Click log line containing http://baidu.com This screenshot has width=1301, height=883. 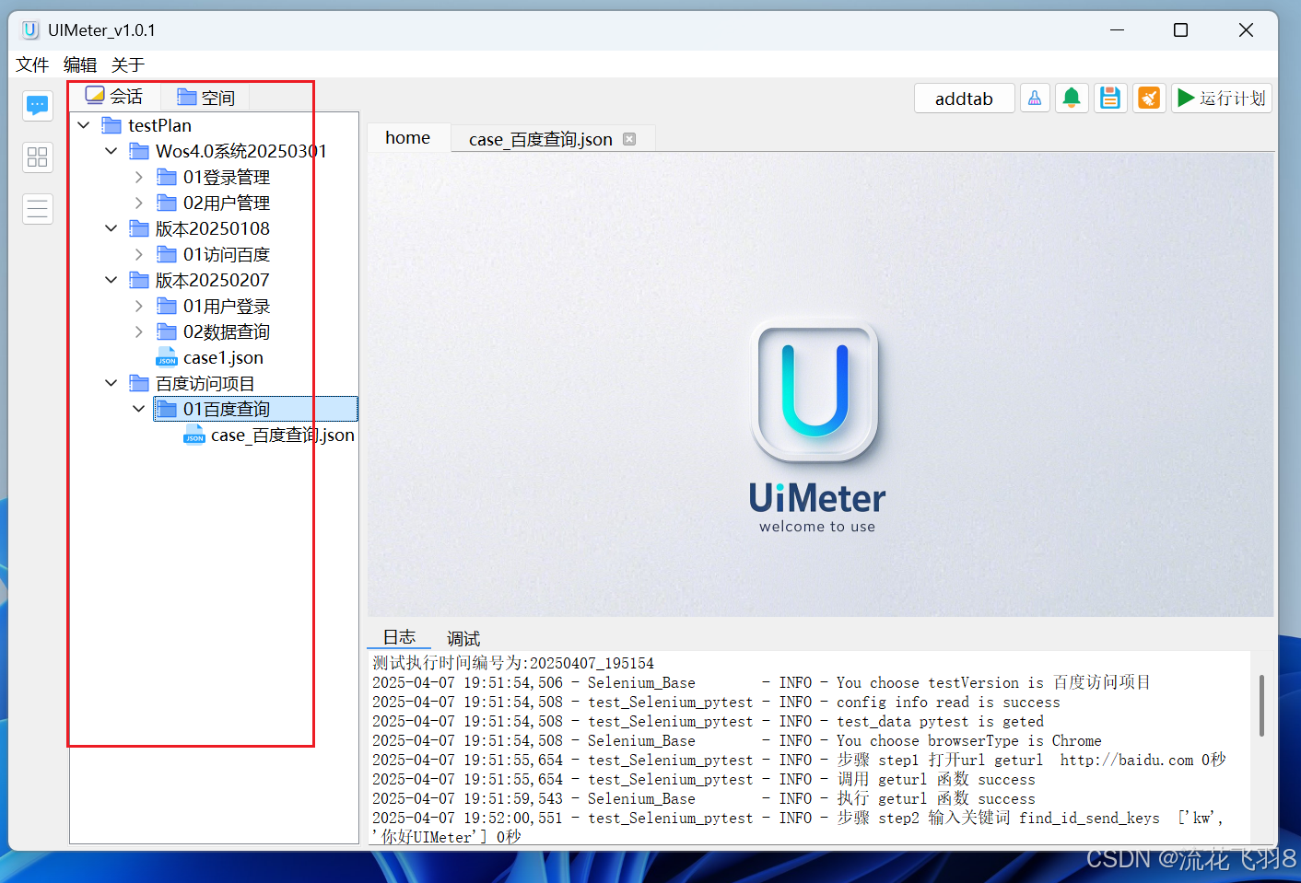click(799, 760)
